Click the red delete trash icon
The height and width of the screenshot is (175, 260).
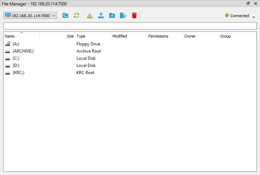(134, 16)
